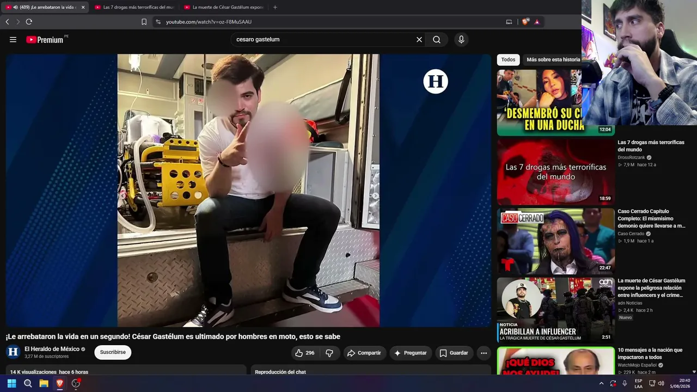Viewport: 697px width, 392px height.
Task: Visit the Caso Cerrado channel name link
Action: (631, 234)
